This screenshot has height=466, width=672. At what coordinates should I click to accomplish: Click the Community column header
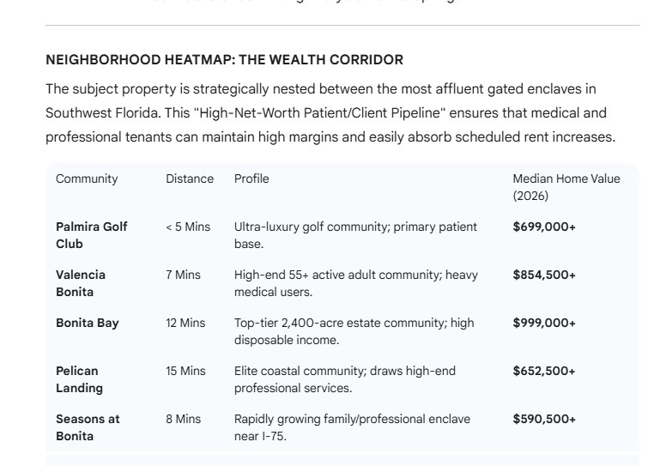click(87, 179)
